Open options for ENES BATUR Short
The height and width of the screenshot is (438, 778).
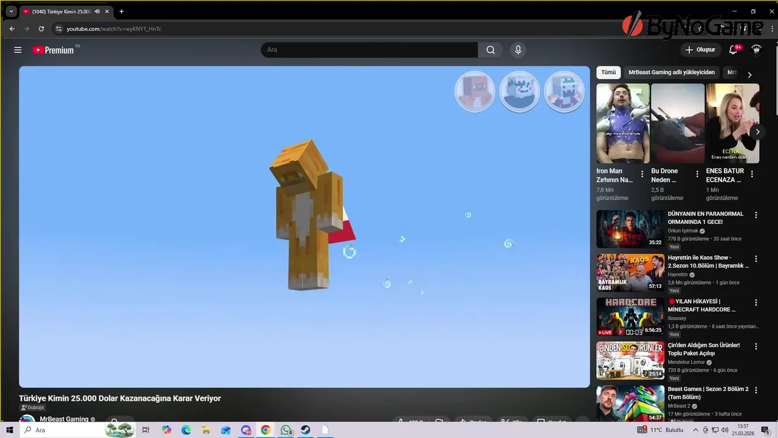click(x=752, y=174)
